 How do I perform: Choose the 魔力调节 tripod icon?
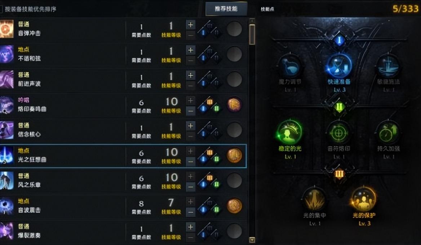(x=290, y=66)
